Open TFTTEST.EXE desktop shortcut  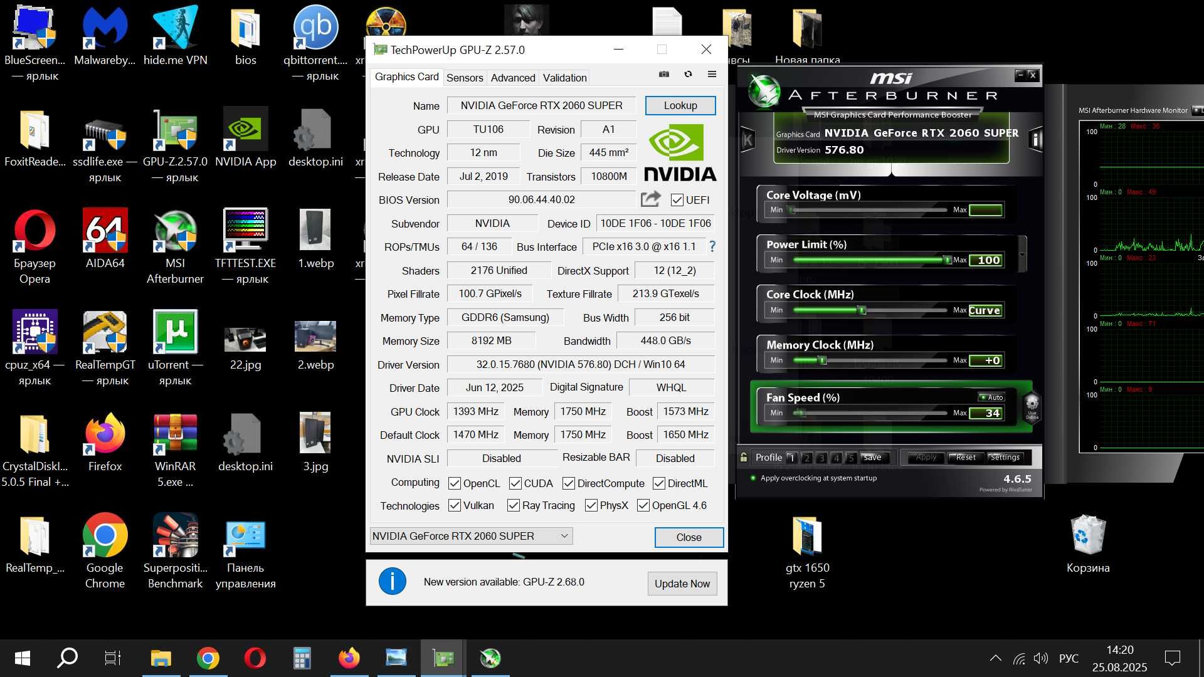point(245,246)
